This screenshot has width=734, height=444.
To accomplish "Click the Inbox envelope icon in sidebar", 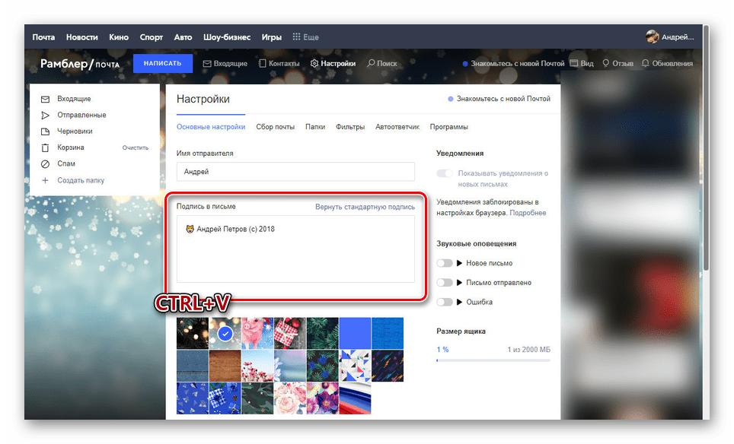I will (45, 99).
